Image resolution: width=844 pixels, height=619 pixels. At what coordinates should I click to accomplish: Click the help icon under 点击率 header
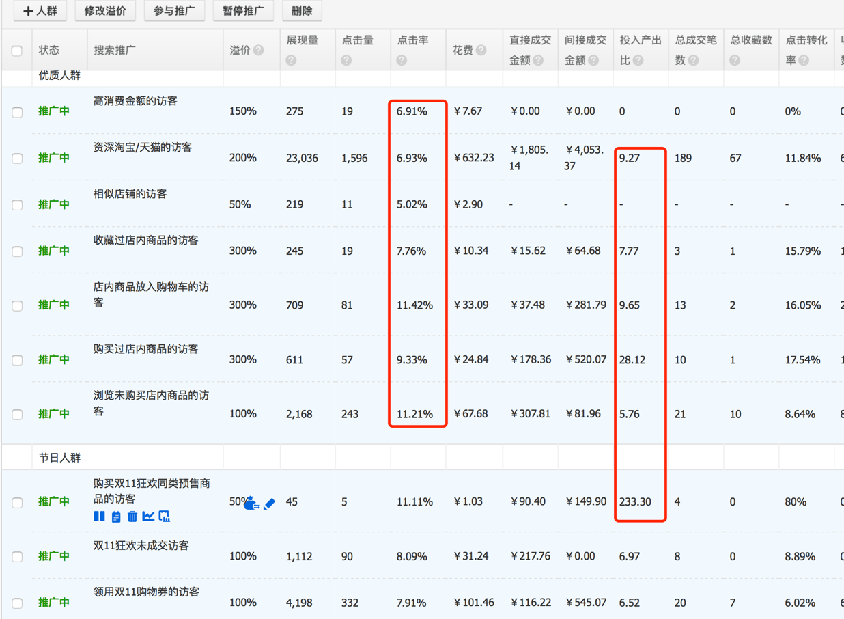point(402,60)
